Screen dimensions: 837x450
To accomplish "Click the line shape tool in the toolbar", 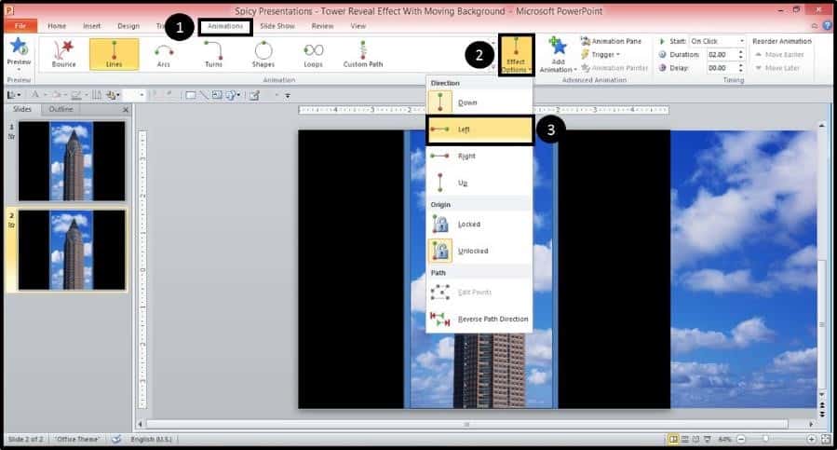I will coord(203,95).
